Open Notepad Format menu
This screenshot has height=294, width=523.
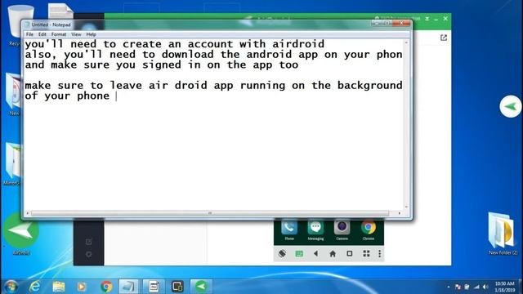click(x=59, y=34)
